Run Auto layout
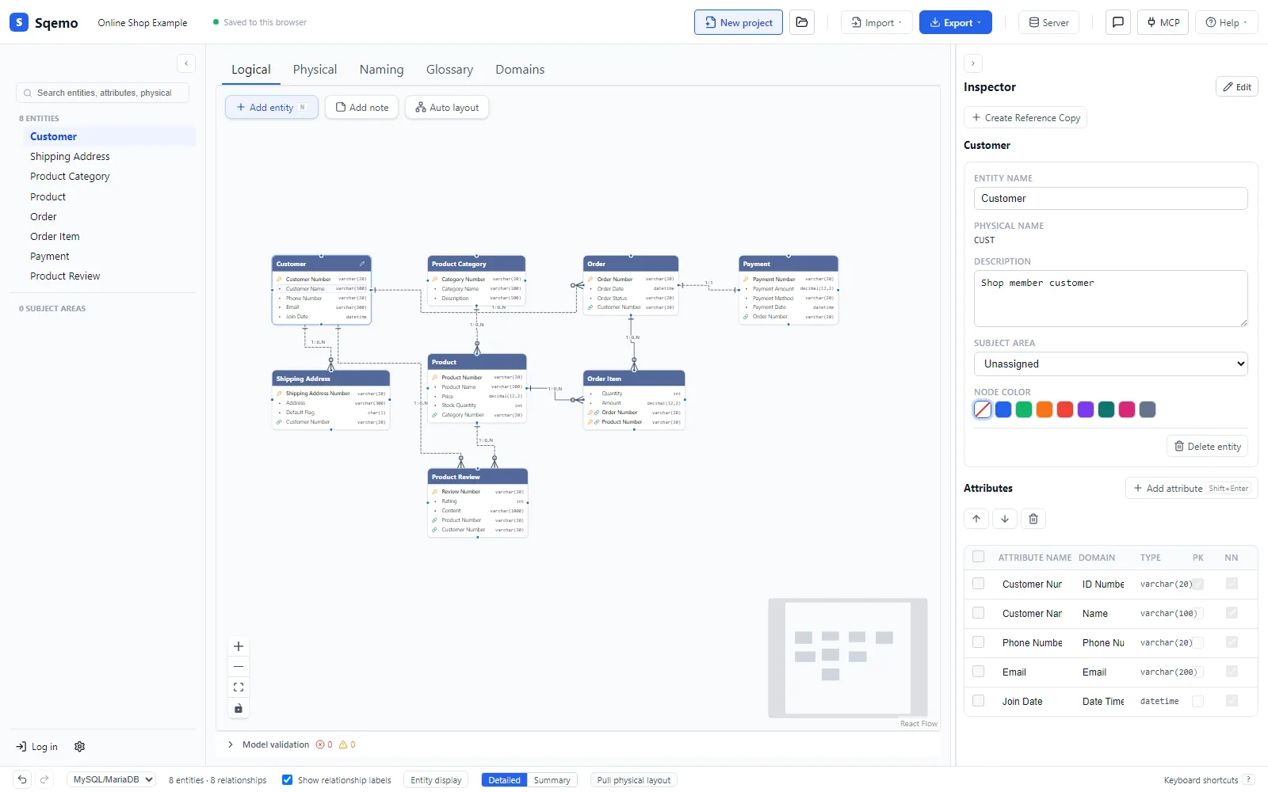Viewport: 1268px width, 792px height. pyautogui.click(x=447, y=107)
